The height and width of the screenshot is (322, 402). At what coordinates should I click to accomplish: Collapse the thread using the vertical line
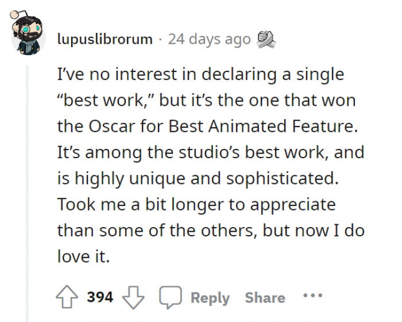click(x=28, y=172)
